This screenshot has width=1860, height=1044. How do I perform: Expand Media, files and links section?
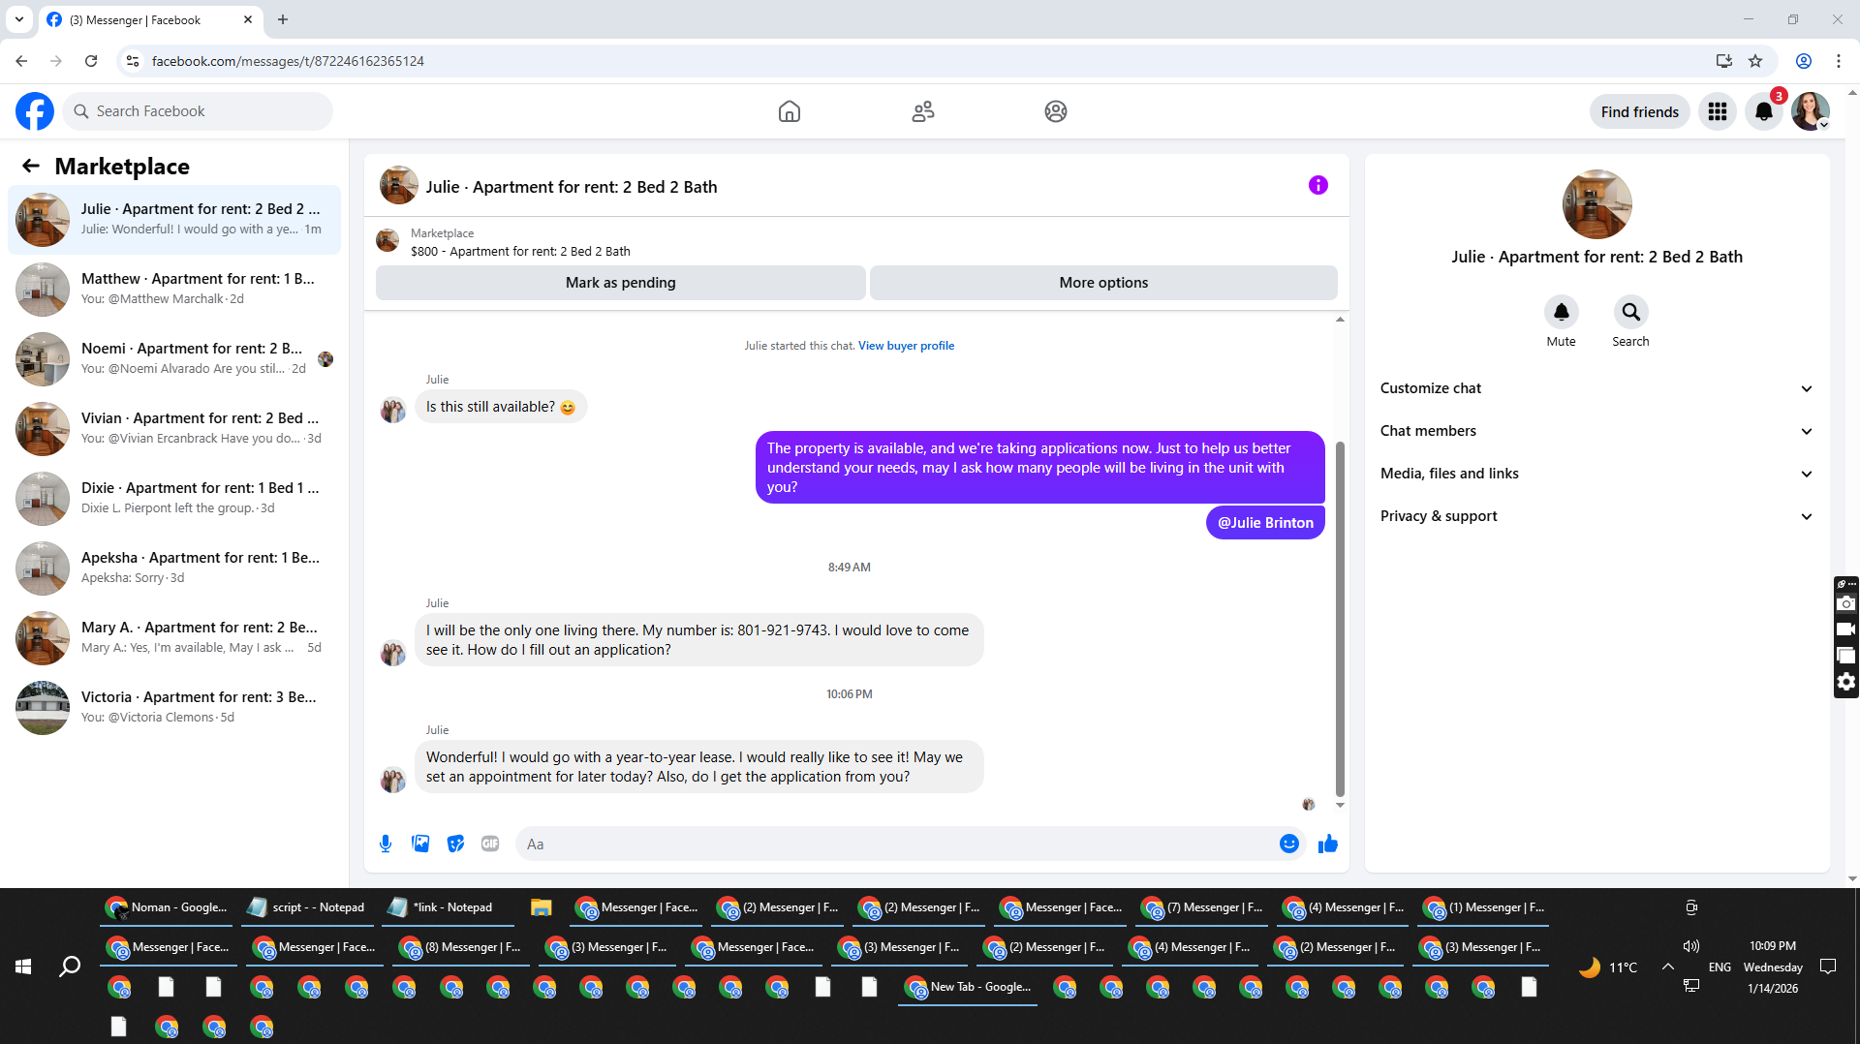[x=1596, y=474]
